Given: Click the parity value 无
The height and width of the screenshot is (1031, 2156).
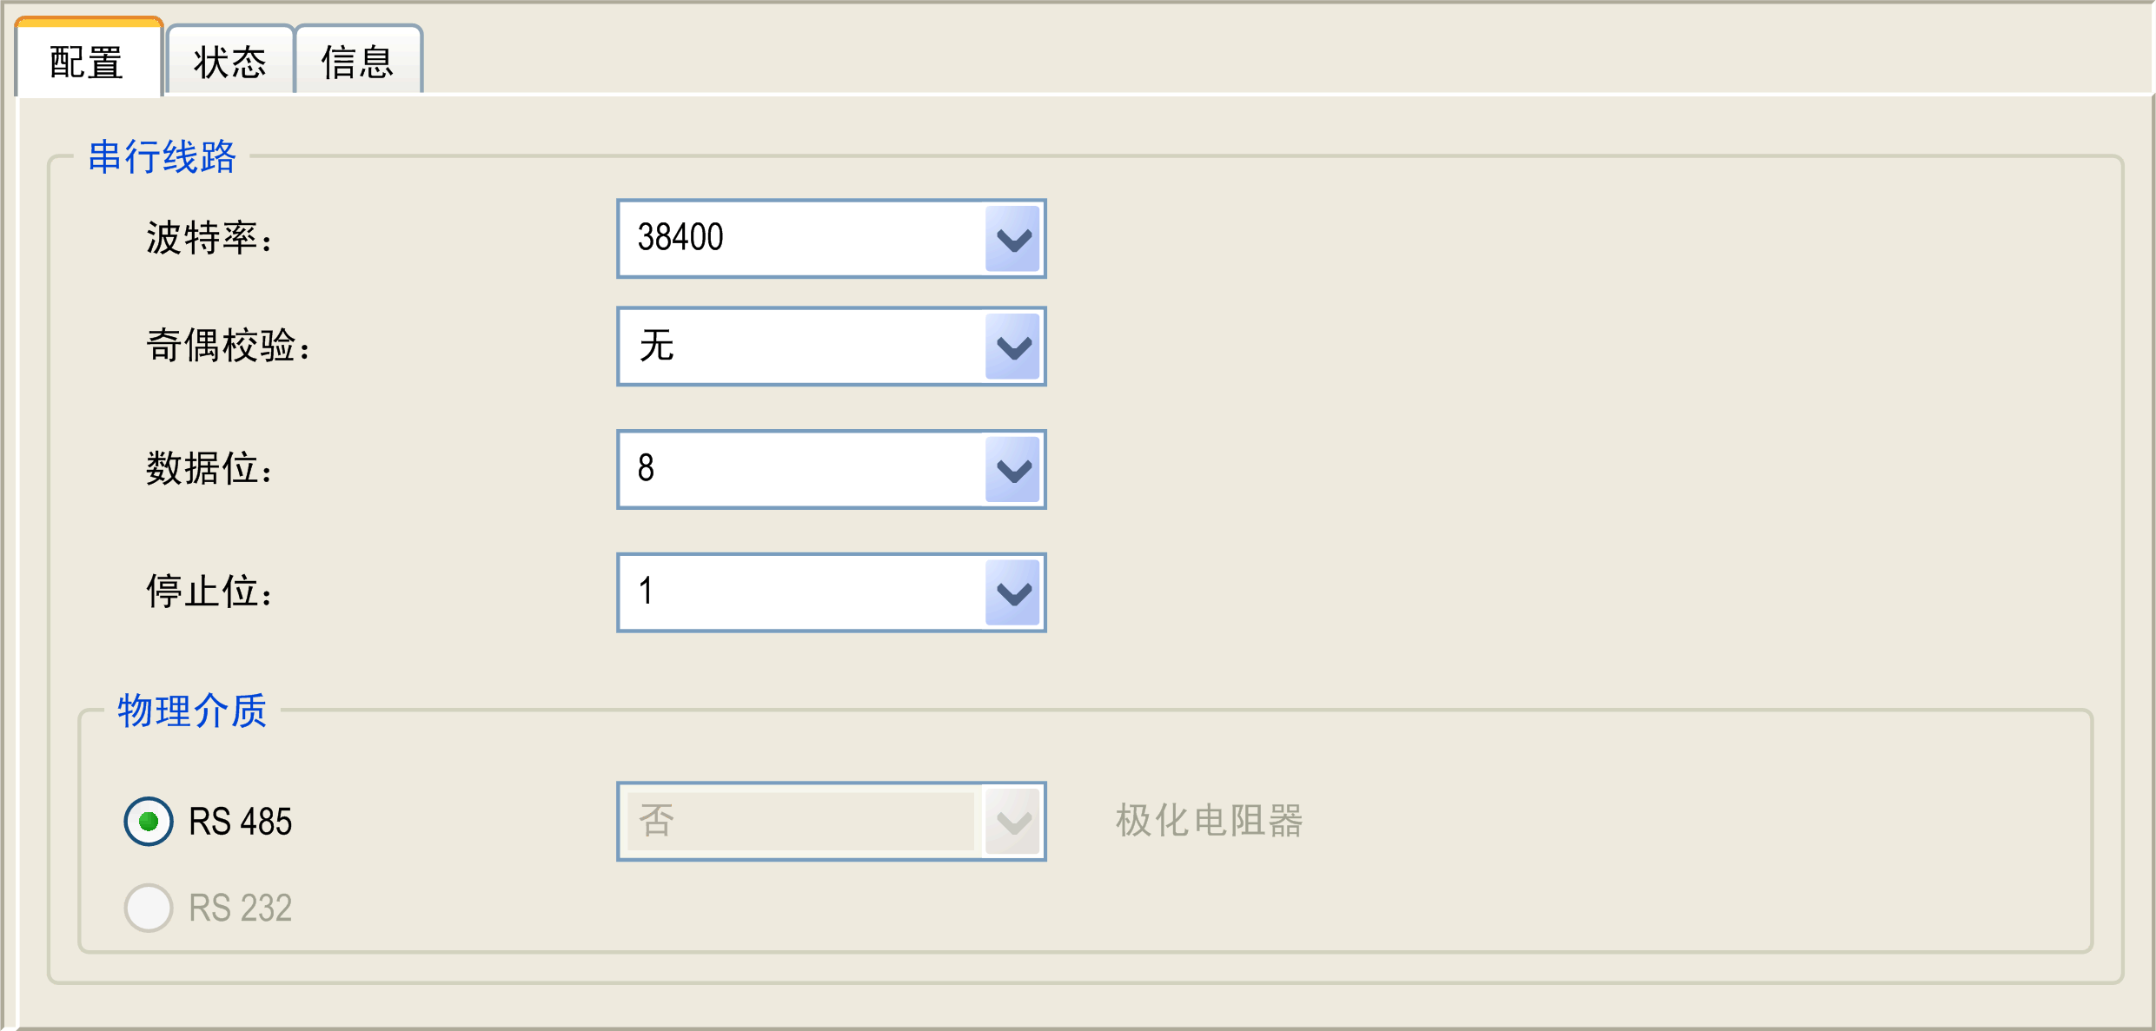Looking at the screenshot, I should pyautogui.click(x=657, y=346).
